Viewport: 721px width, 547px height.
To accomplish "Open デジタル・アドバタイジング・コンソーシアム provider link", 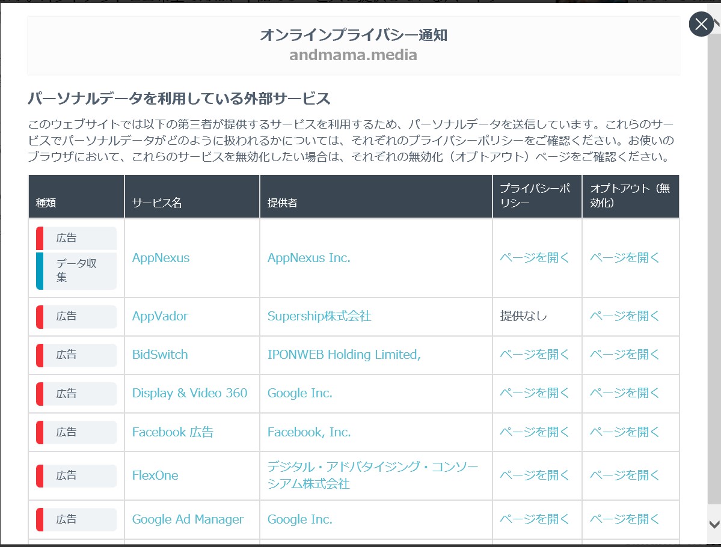I will [x=373, y=475].
